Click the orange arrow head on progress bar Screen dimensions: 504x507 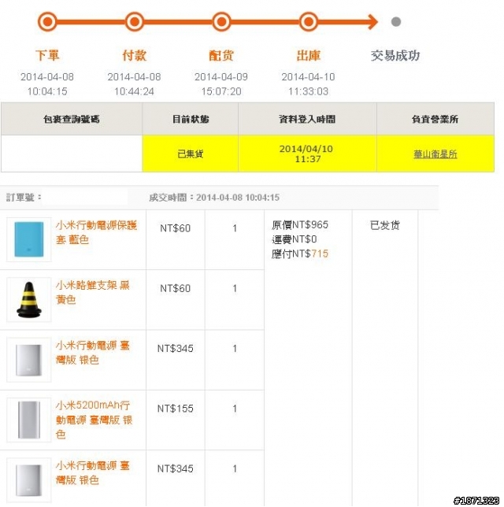tap(372, 22)
